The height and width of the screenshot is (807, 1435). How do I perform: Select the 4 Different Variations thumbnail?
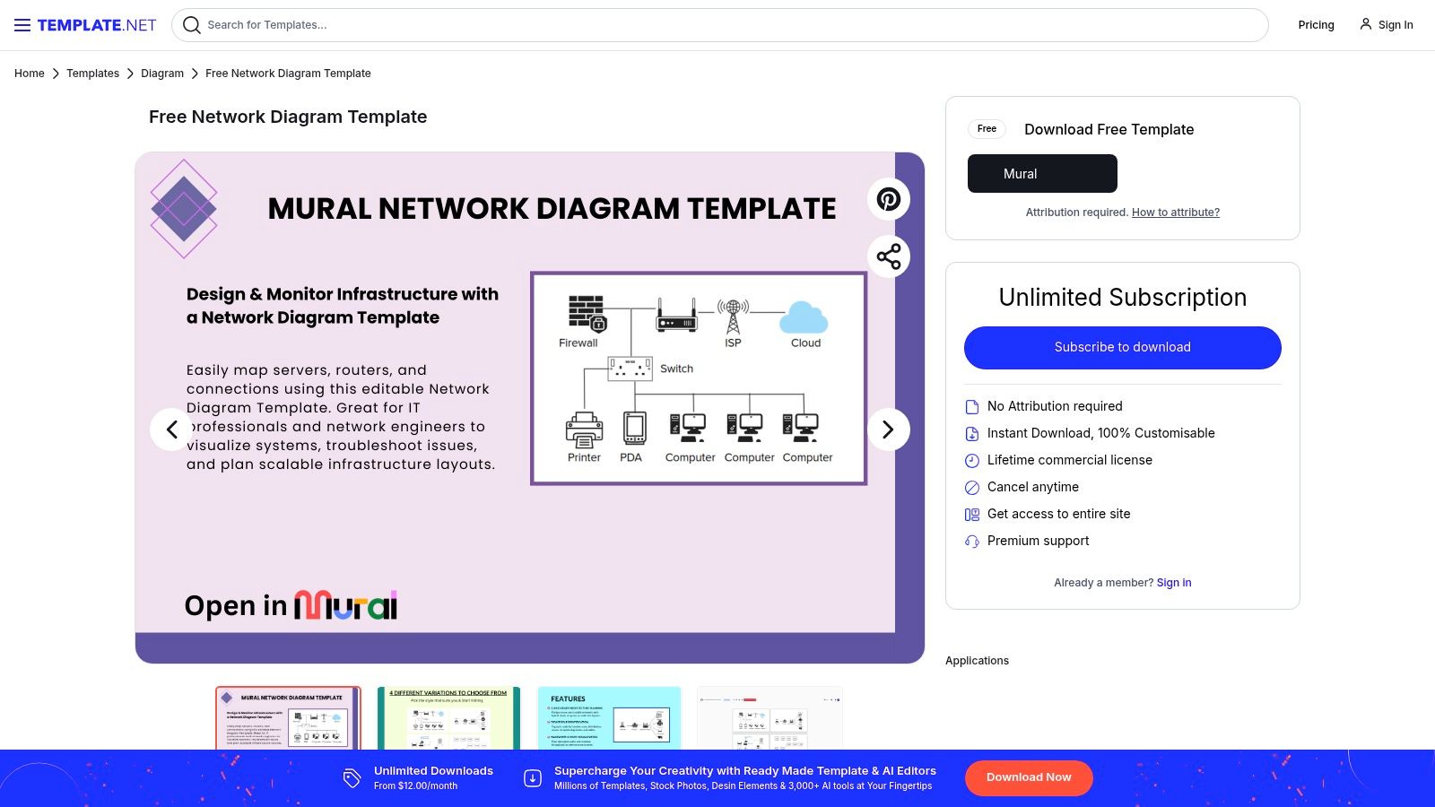coord(448,718)
